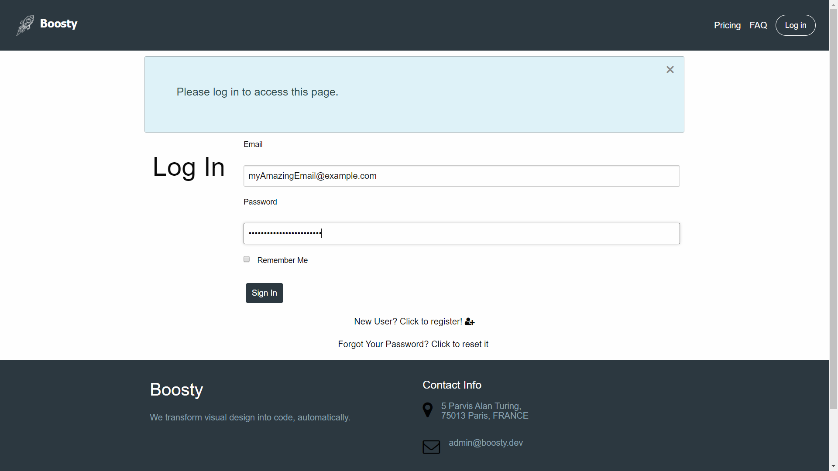This screenshot has height=471, width=838.
Task: Dismiss the login alert with X
Action: [x=670, y=70]
